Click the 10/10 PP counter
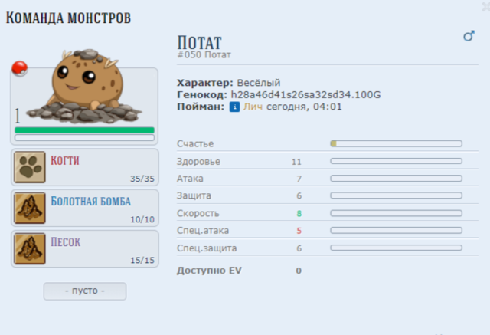 tap(142, 219)
